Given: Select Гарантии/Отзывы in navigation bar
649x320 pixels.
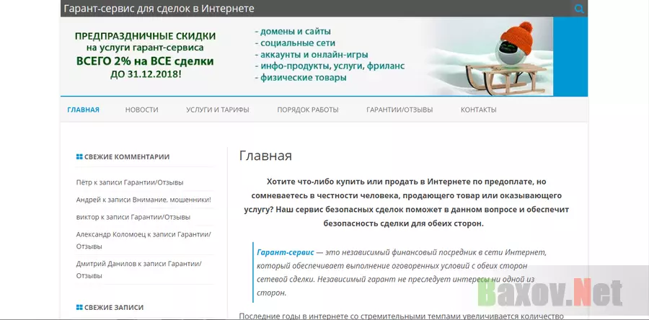Looking at the screenshot, I should [399, 110].
